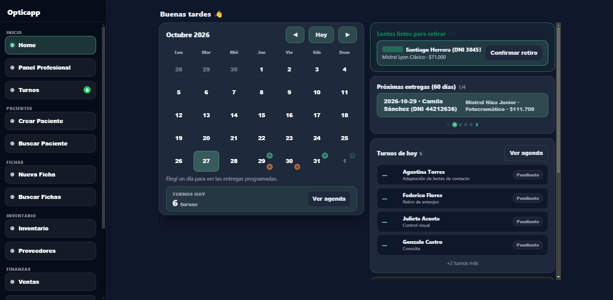Image resolution: width=613 pixels, height=300 pixels.
Task: Go to previous delivery carousel chevron
Action: coord(448,125)
